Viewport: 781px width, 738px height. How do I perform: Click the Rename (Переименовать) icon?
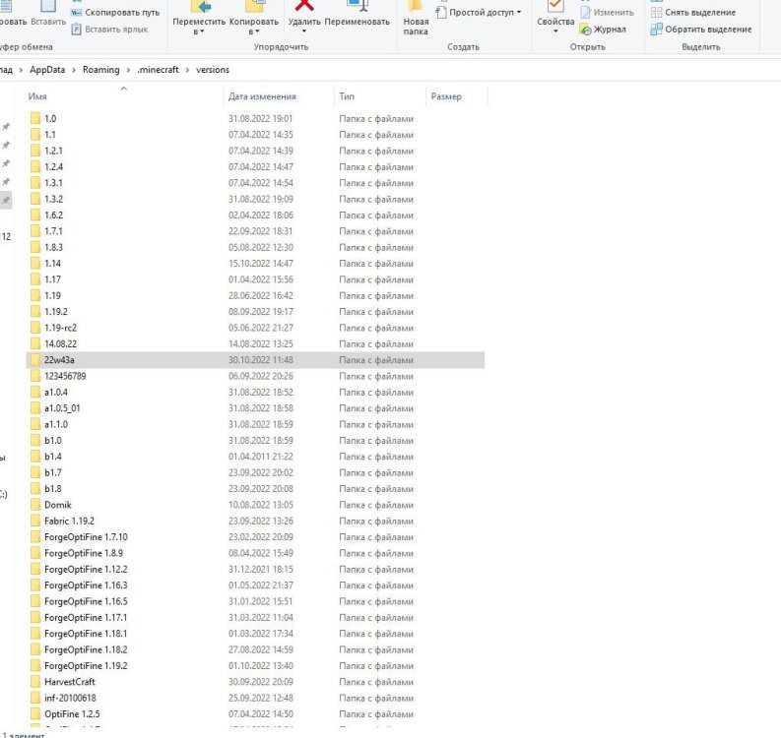pos(358,6)
